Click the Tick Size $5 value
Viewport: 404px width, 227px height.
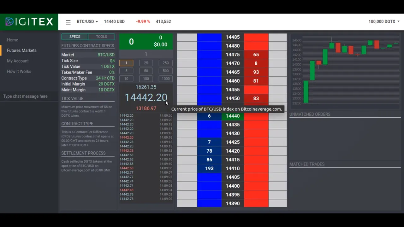pyautogui.click(x=112, y=61)
